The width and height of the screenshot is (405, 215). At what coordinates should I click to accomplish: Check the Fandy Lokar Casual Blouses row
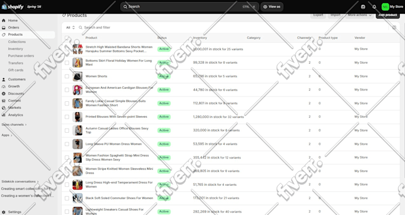(67, 104)
